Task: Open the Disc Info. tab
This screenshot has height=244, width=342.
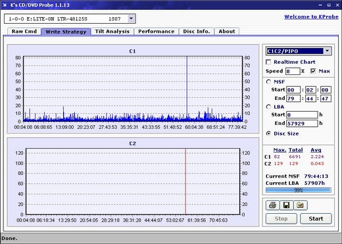Action: (197, 32)
